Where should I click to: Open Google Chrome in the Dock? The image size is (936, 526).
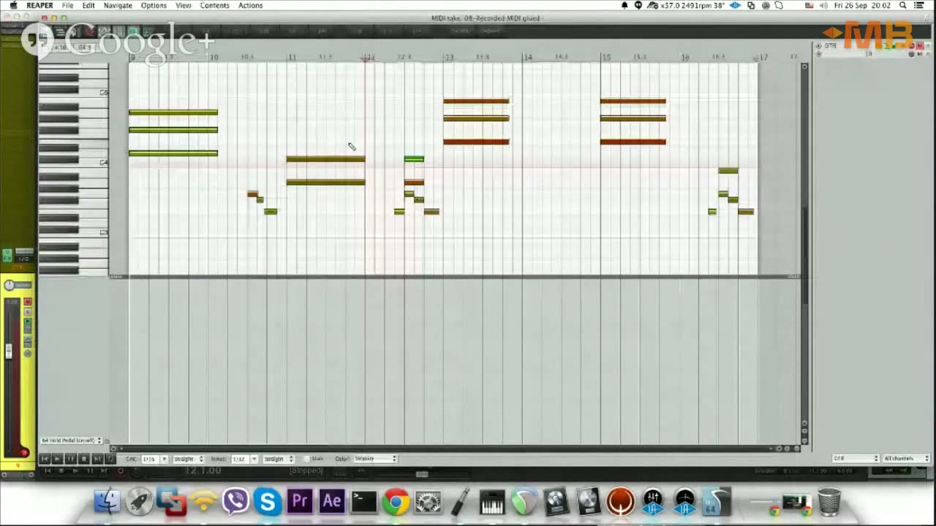396,502
